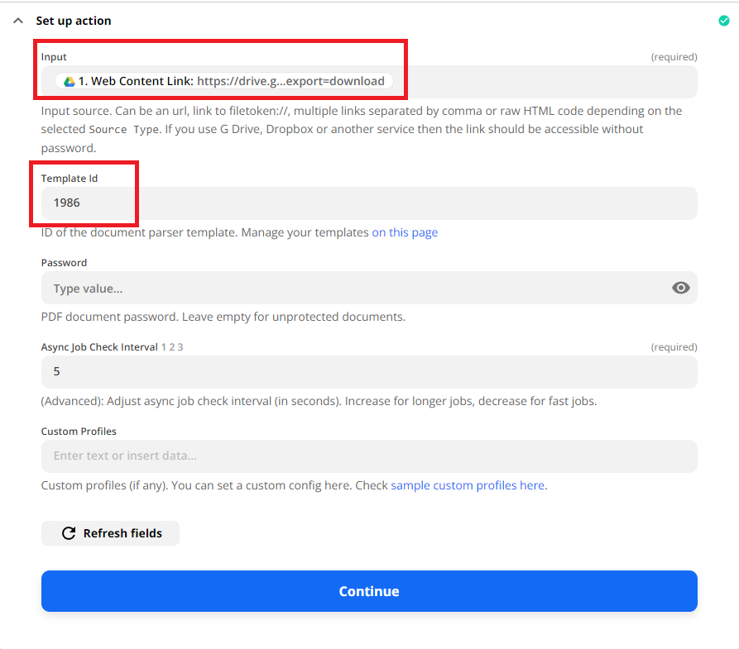This screenshot has width=739, height=649.
Task: Click the Async Job Check Interval field
Action: 369,371
